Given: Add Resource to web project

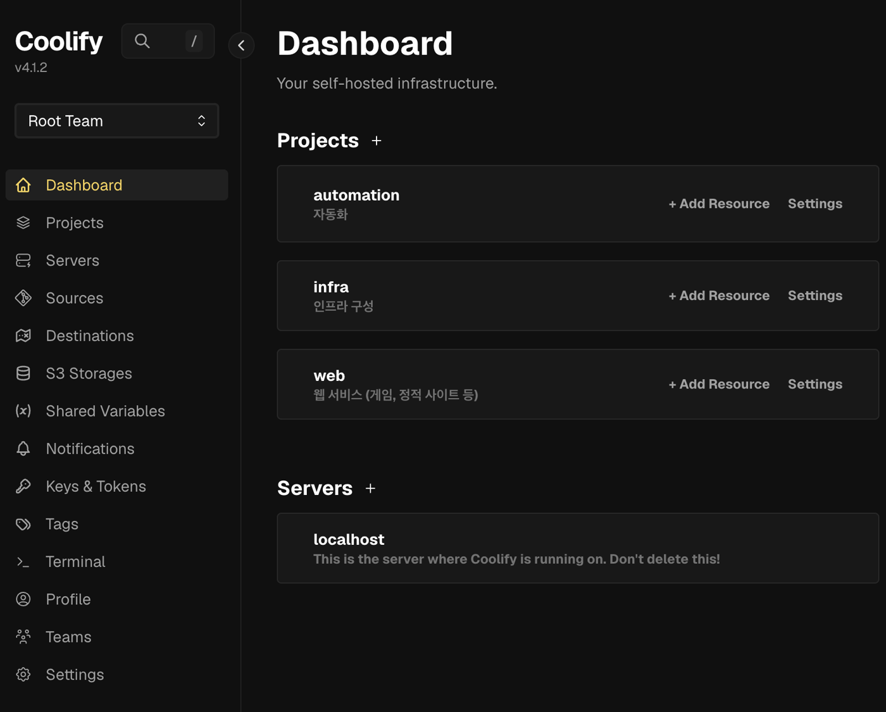Looking at the screenshot, I should tap(719, 384).
